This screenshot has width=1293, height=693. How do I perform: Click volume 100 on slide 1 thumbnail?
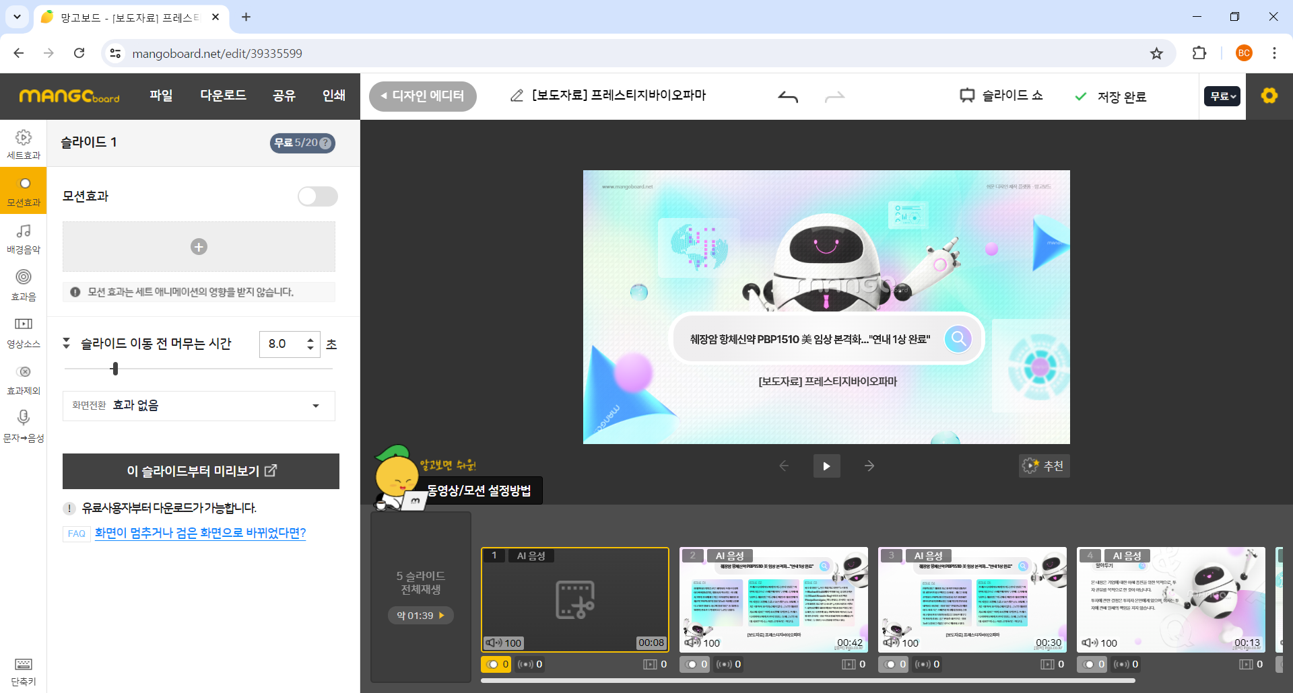[504, 643]
